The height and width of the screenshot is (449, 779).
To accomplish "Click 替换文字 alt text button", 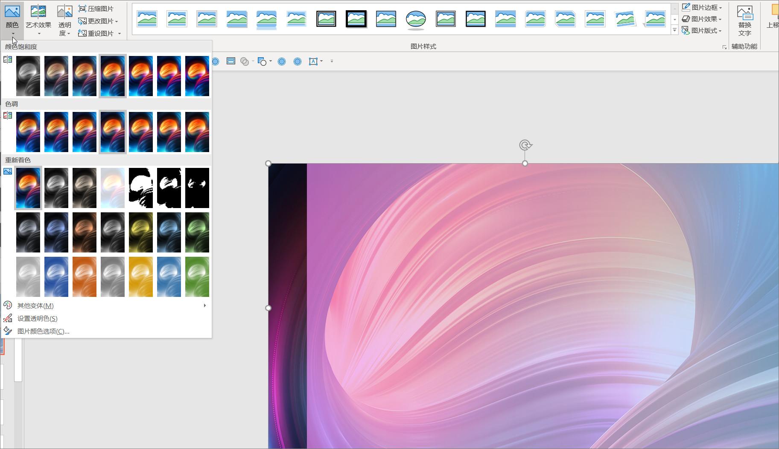I will point(745,21).
